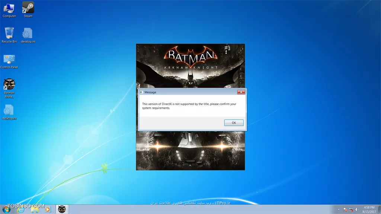Open the volume speaker icon
Image resolution: width=381 pixels, height=214 pixels.
pyautogui.click(x=357, y=210)
